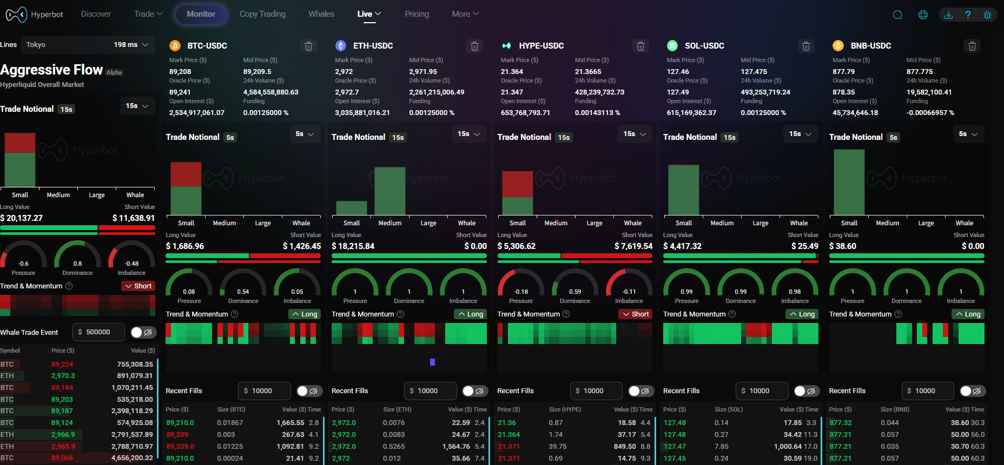Toggle the Whale Trade Event sound switch
1004x465 pixels.
tap(143, 332)
